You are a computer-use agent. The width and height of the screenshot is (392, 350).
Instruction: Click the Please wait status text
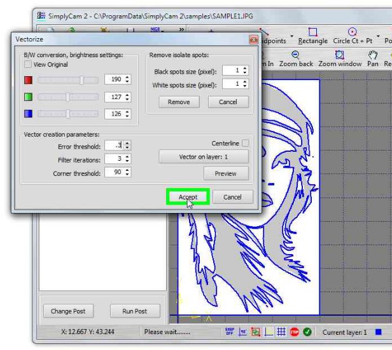(167, 332)
